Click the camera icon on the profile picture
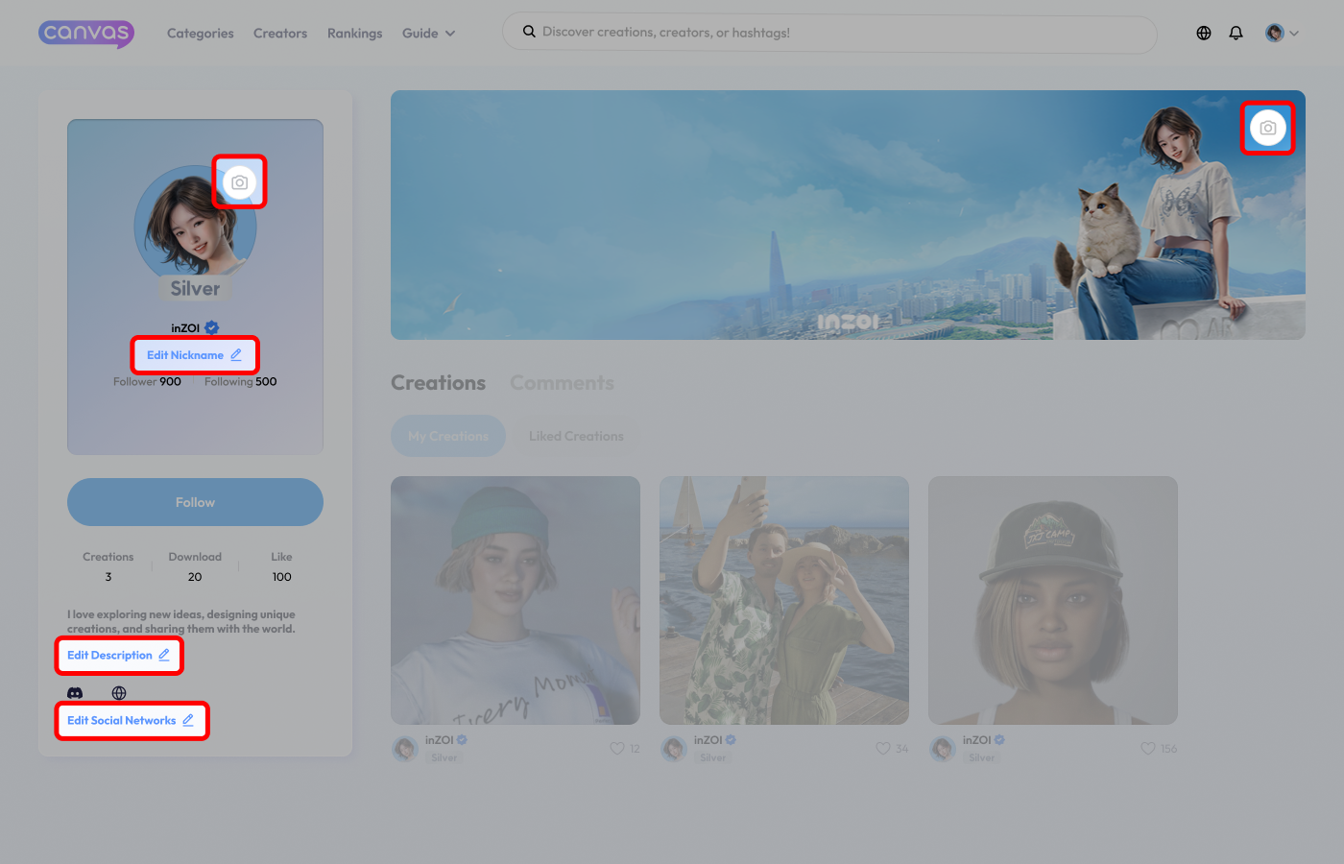This screenshot has width=1344, height=864. tap(239, 180)
